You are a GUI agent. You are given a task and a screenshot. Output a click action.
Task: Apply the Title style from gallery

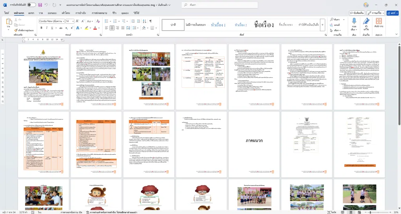point(264,24)
